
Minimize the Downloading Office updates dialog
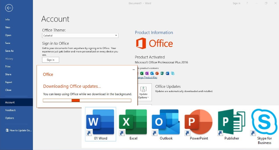[134, 70]
